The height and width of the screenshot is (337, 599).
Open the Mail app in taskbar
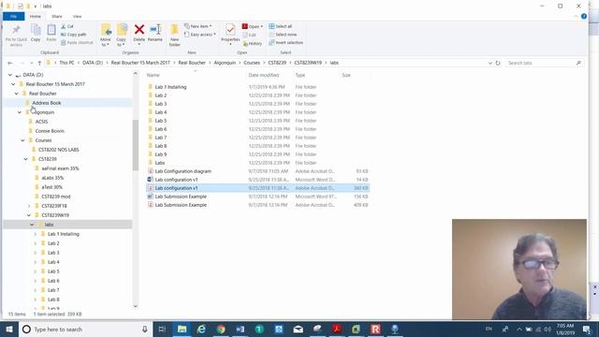pyautogui.click(x=298, y=329)
